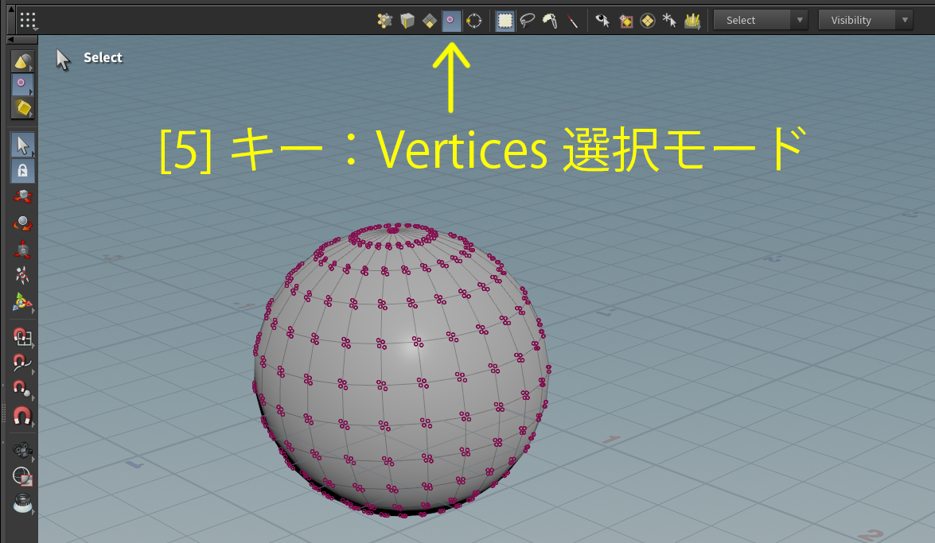The width and height of the screenshot is (935, 543).
Task: Click the active Vertices selection mode icon
Action: click(451, 20)
